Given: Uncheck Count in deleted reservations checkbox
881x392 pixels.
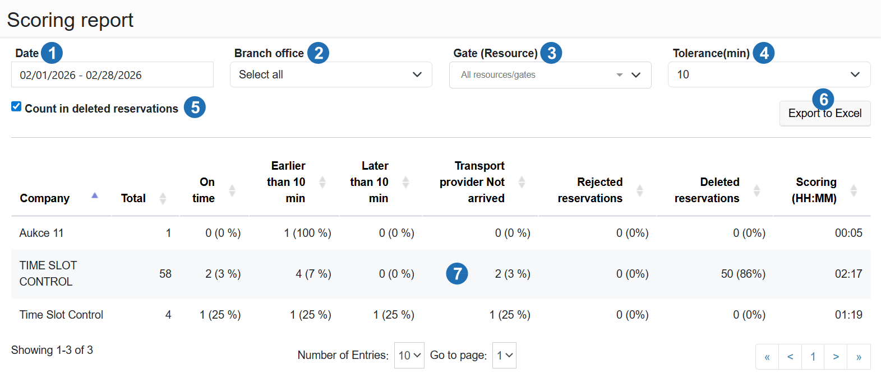Looking at the screenshot, I should [16, 106].
